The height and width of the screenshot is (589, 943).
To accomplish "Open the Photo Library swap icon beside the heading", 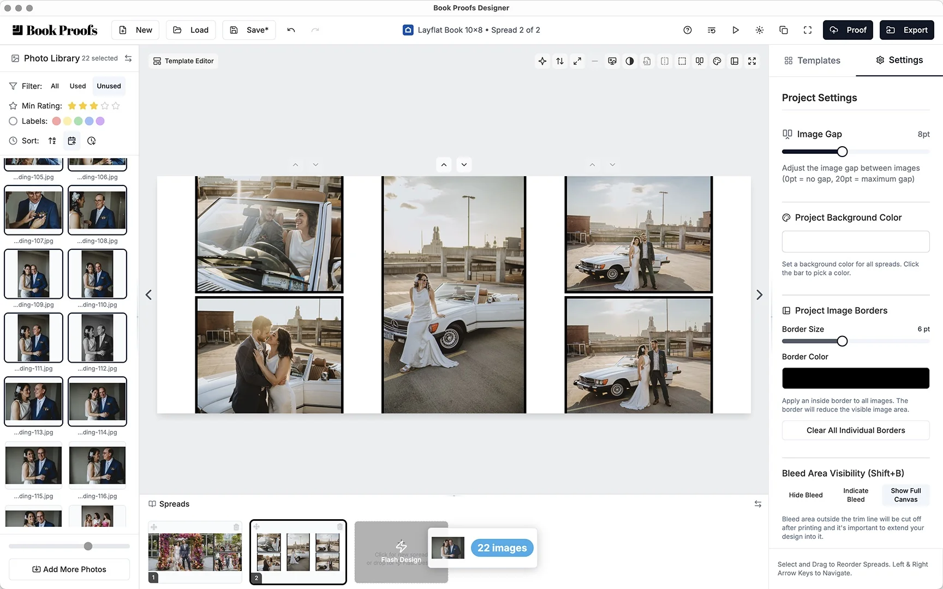I will 128,58.
